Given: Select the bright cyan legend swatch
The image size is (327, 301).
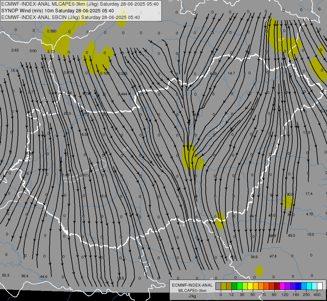Looking at the screenshot, I should click(x=309, y=286).
